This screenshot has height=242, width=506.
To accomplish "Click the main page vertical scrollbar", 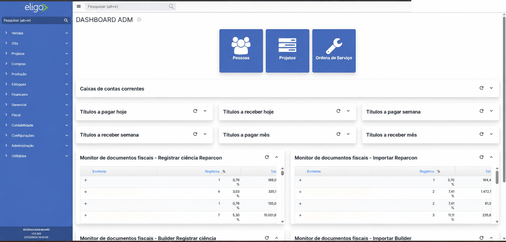I will [504, 100].
